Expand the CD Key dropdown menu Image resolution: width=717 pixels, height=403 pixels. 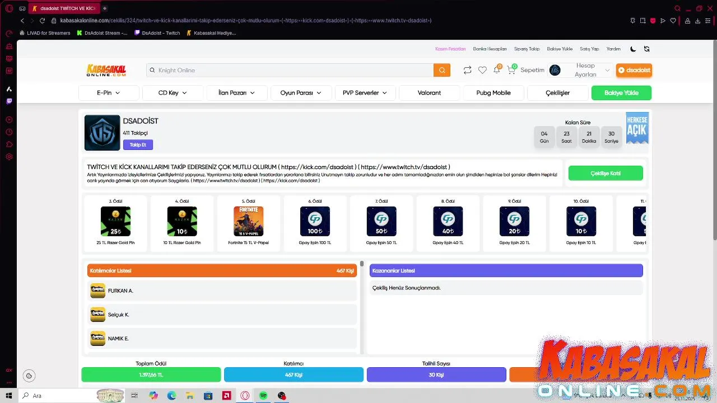(x=173, y=93)
